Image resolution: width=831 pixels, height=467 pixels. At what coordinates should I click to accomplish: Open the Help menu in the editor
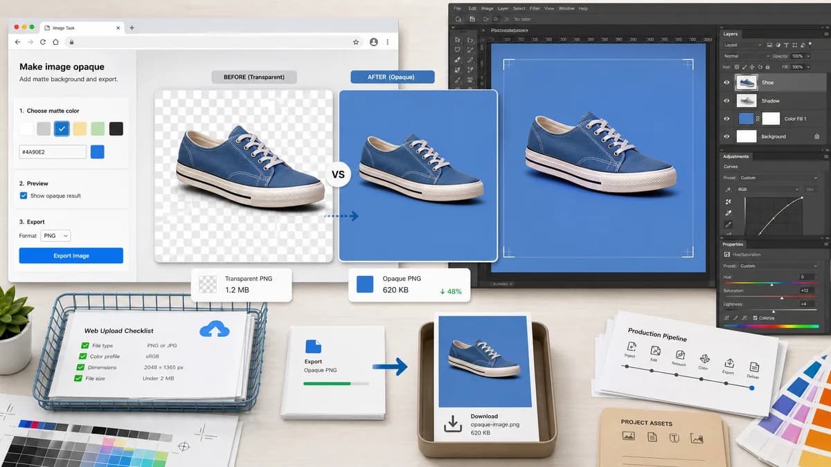tap(583, 8)
